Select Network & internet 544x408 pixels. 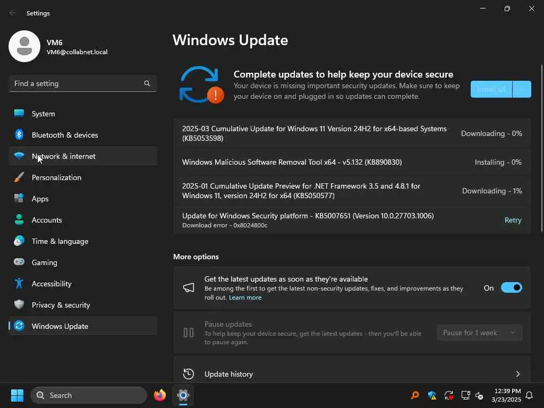(x=83, y=156)
